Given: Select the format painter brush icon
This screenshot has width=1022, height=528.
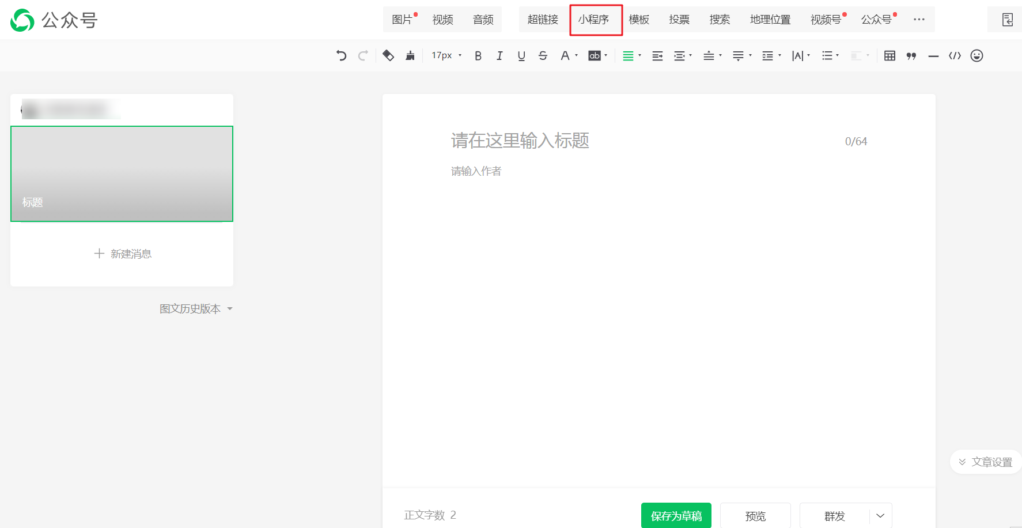Looking at the screenshot, I should (410, 56).
